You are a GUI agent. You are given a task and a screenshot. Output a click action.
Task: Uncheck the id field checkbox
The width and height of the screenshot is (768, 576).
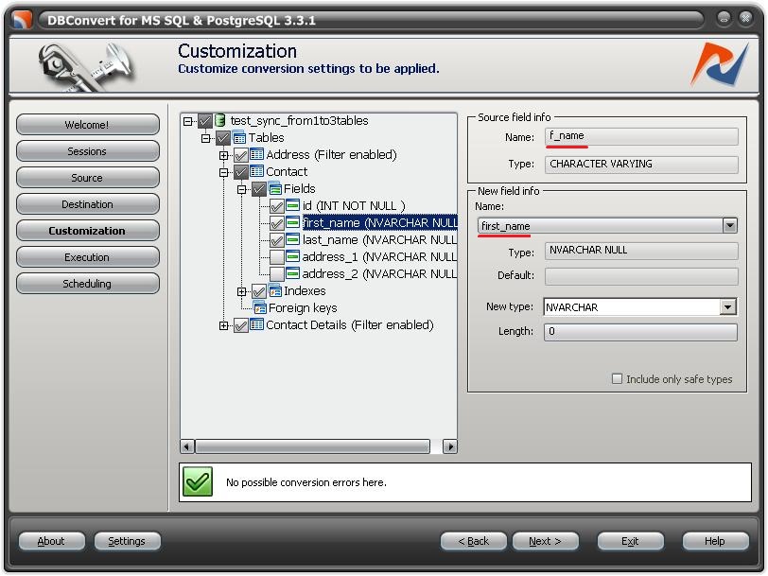tap(277, 206)
